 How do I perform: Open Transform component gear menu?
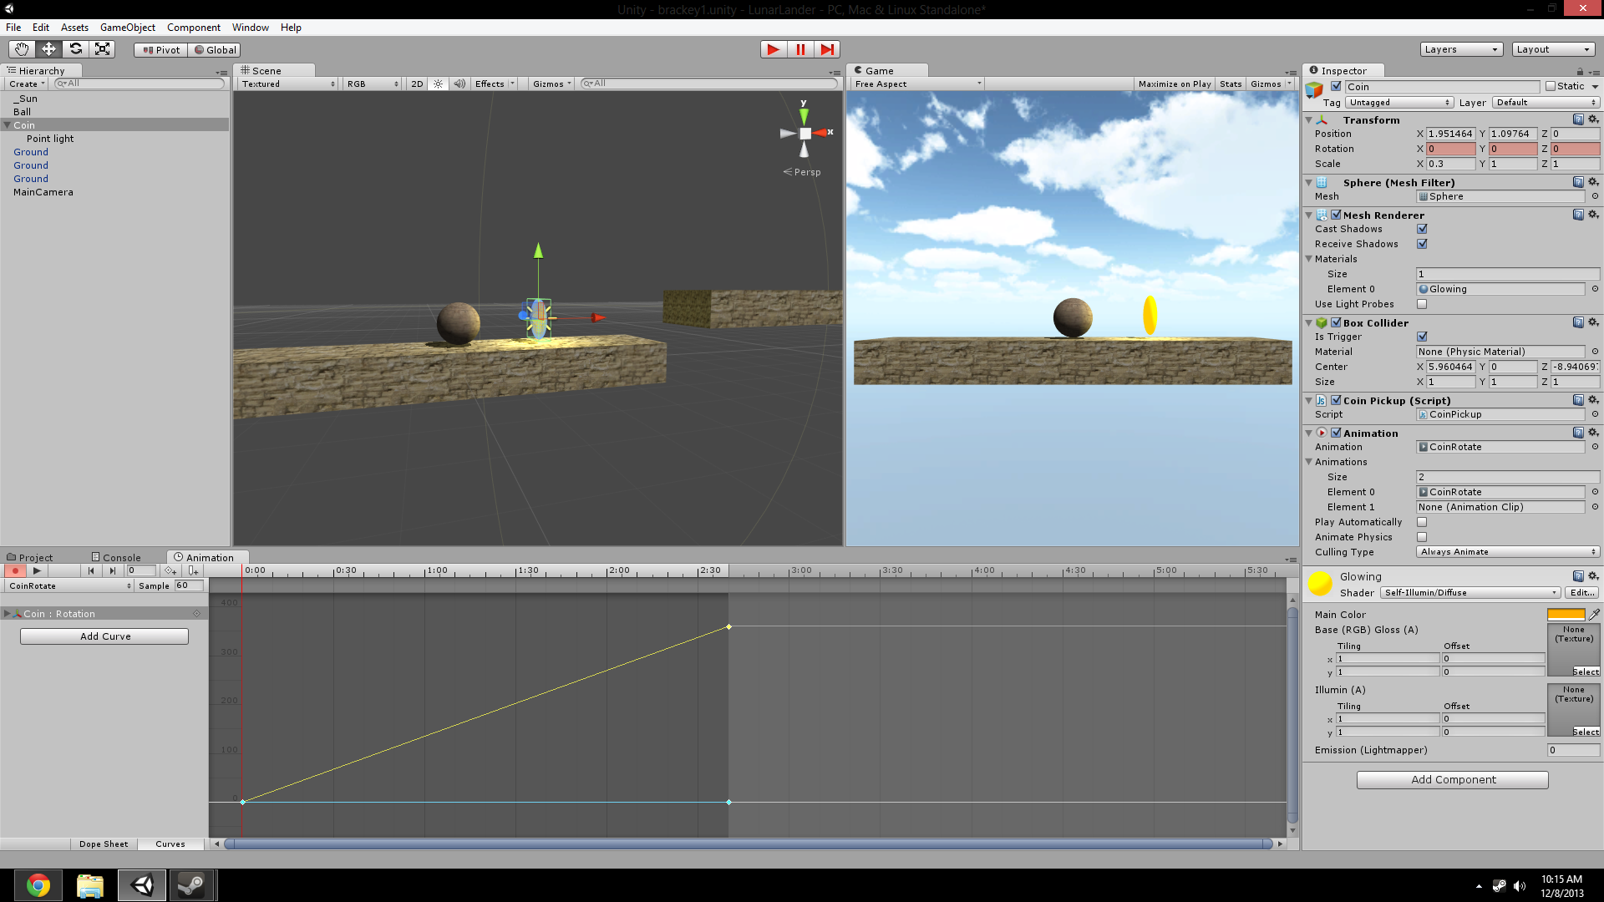tap(1593, 119)
